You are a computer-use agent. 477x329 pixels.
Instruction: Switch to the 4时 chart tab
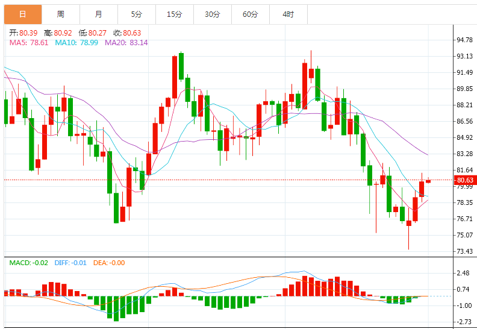pos(288,14)
